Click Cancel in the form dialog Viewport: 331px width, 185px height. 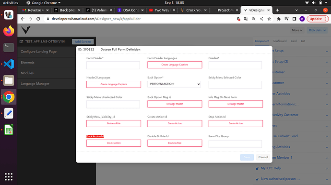point(263,157)
